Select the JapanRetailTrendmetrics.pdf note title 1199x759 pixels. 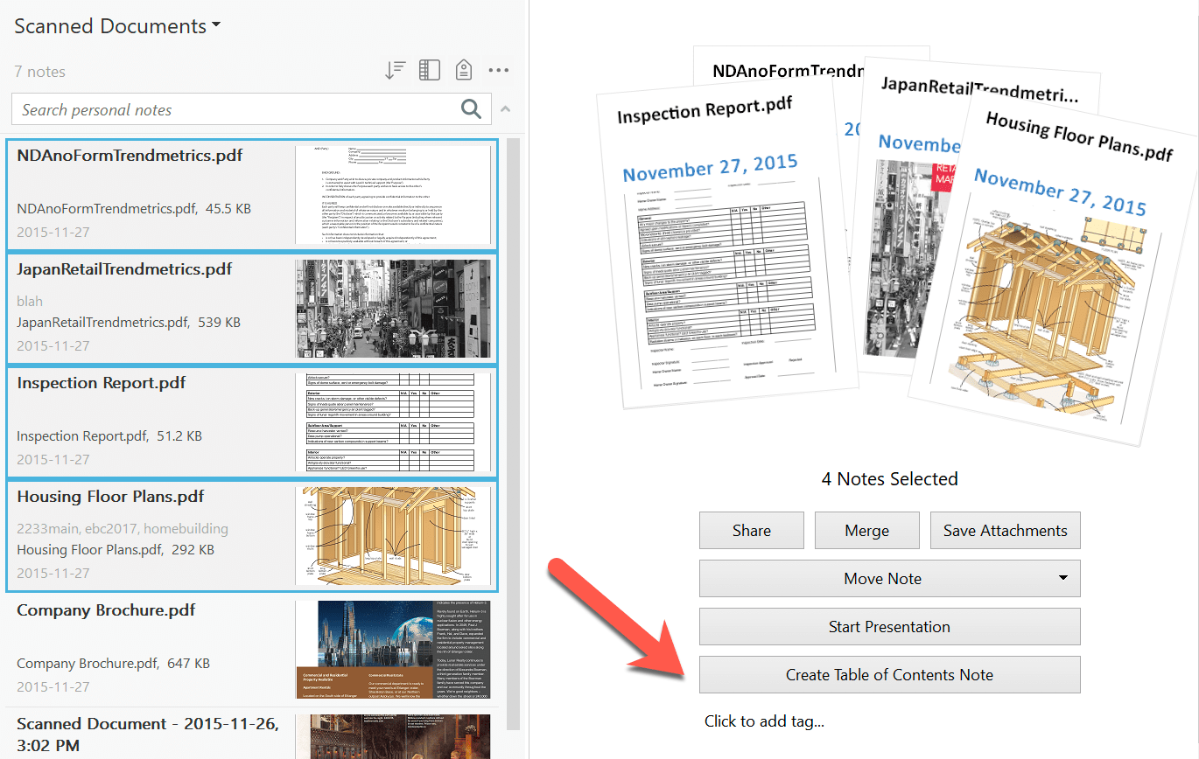(124, 269)
